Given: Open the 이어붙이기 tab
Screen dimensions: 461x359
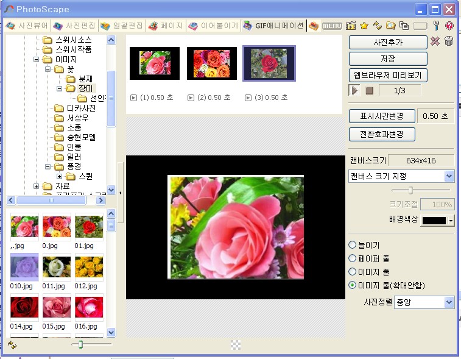Looking at the screenshot, I should pos(213,26).
